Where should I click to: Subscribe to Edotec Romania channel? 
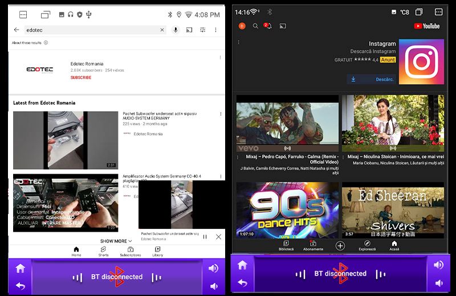[81, 77]
